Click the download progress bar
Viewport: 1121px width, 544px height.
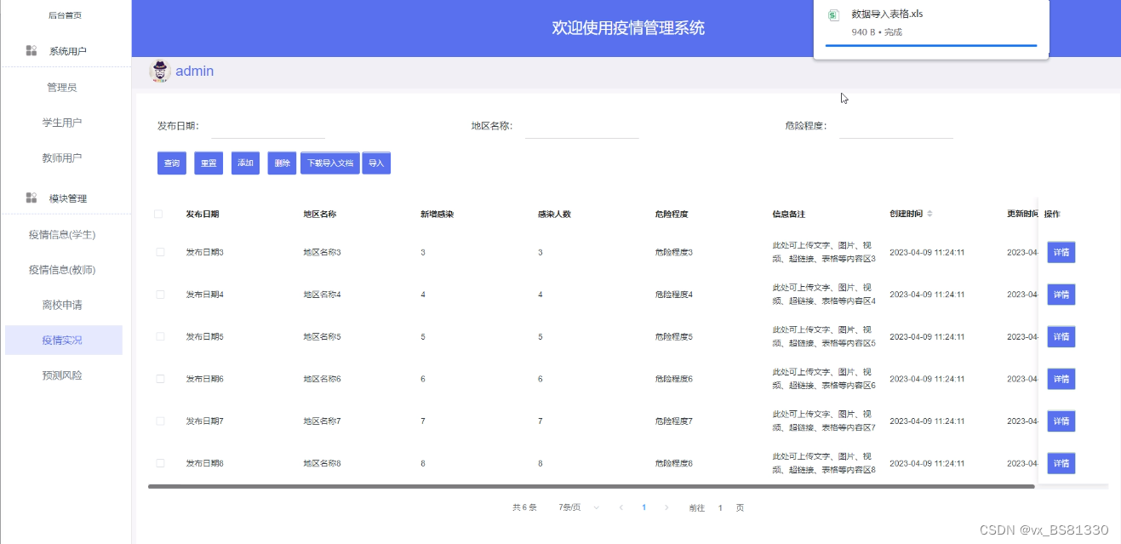(931, 45)
